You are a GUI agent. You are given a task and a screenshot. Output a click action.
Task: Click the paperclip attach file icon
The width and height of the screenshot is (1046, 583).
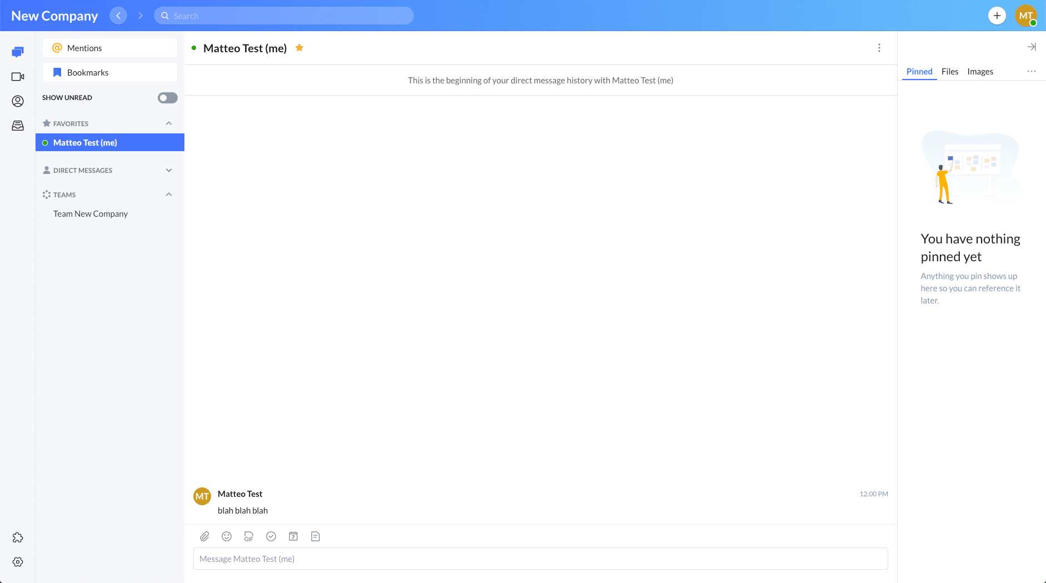204,536
